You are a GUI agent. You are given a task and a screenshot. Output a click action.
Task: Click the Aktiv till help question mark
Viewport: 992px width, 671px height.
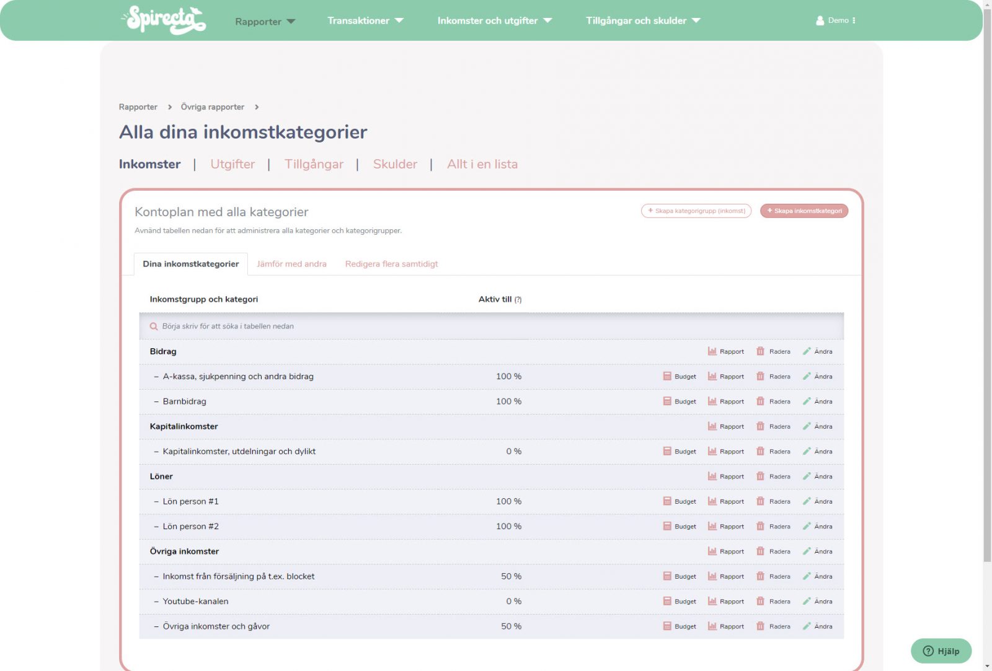pos(518,300)
